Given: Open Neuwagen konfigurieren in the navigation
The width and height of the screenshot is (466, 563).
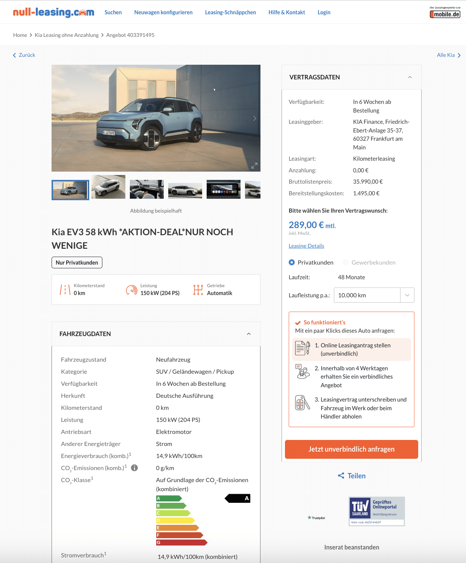Looking at the screenshot, I should coord(163,12).
